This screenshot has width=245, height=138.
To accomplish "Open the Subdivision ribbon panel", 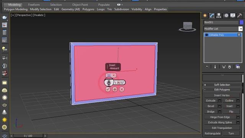I will (122, 9).
